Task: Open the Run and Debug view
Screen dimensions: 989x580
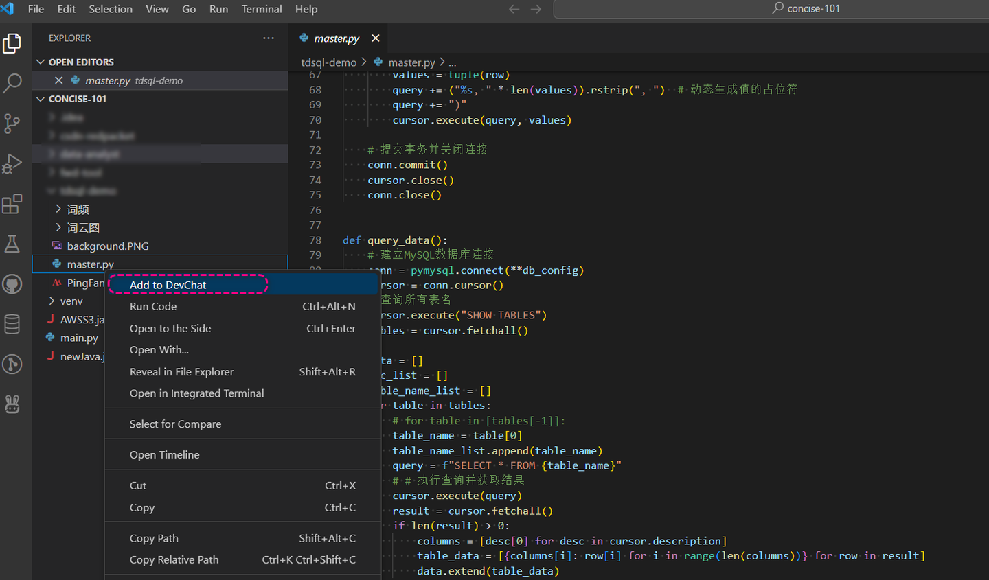Action: [x=12, y=164]
